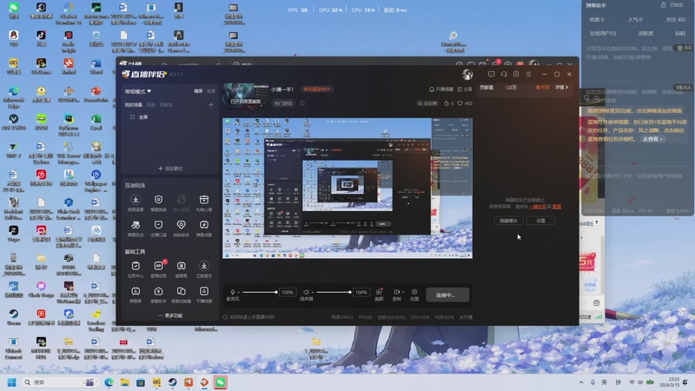The width and height of the screenshot is (695, 391).
Task: Click the 热门游戏 category tag
Action: pyautogui.click(x=283, y=103)
